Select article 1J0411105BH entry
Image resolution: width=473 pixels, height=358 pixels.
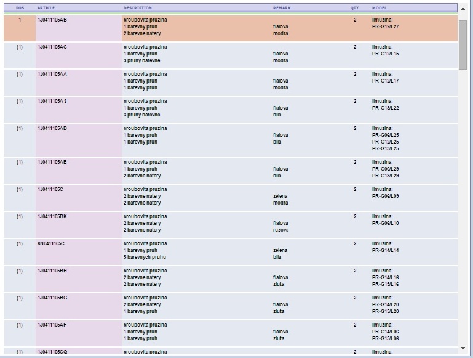point(52,271)
